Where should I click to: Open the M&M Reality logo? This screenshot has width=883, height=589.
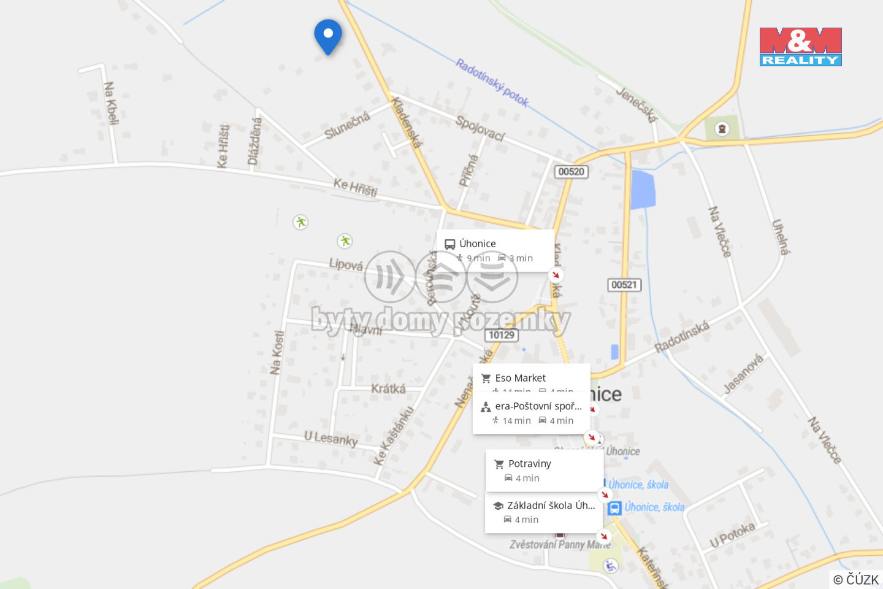tap(800, 47)
